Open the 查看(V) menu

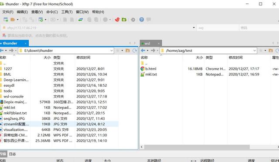[37, 12]
